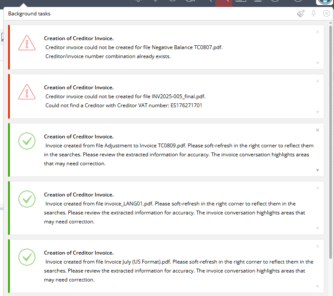Viewport: 334px width, 296px height.
Task: Dismiss the INV2025-005_final.pdf error notification
Action: 317,81
